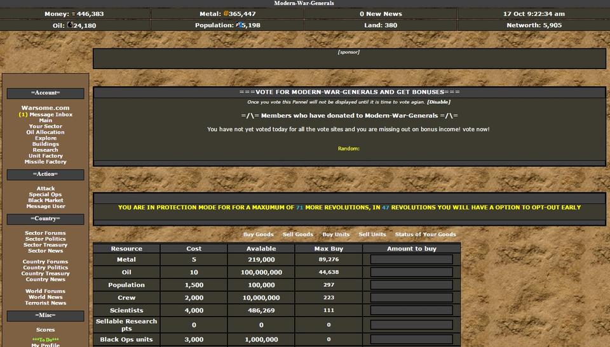The image size is (610, 347).
Task: Open Status of Your Goods
Action: click(425, 235)
